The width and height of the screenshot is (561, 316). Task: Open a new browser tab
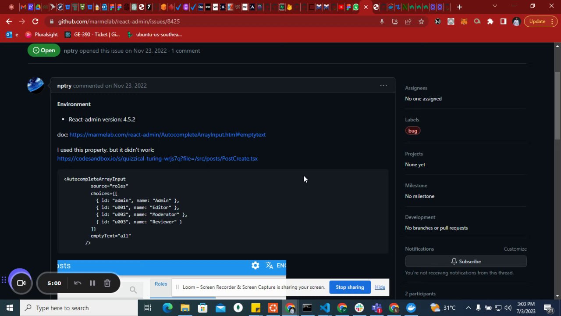tap(459, 7)
